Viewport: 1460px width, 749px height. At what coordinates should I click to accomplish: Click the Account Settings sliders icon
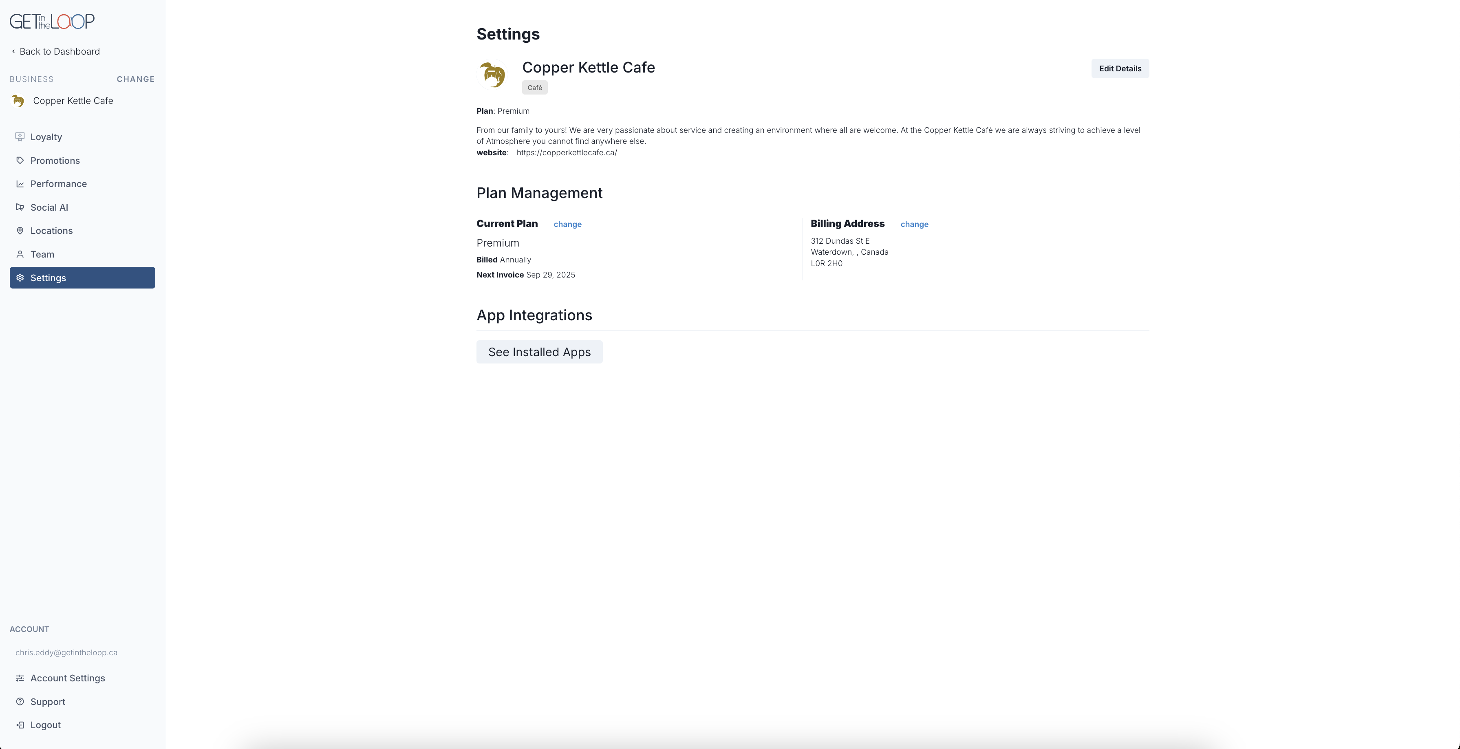pyautogui.click(x=20, y=678)
